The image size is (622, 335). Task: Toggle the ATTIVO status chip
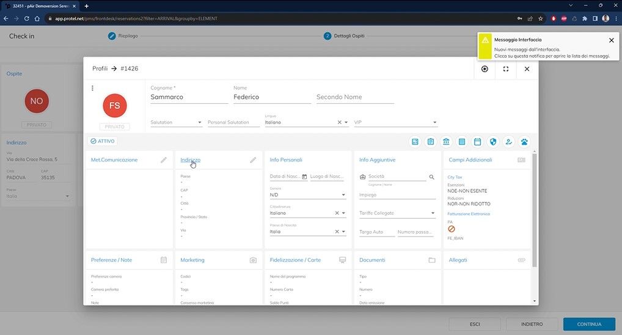(x=103, y=141)
